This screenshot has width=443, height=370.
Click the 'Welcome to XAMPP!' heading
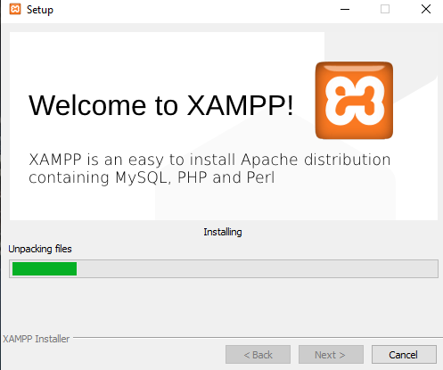[x=161, y=105]
